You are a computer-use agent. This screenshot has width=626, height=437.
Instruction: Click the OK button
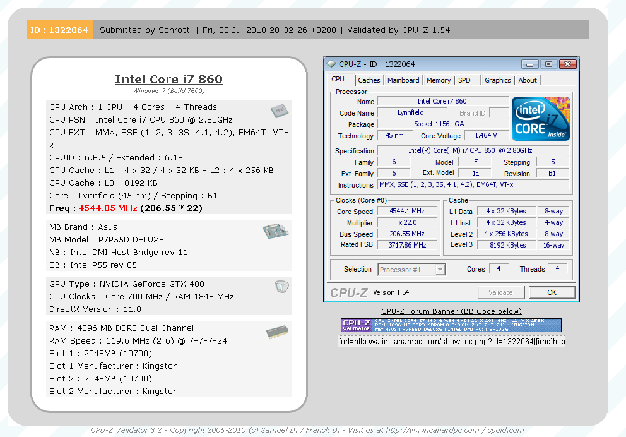pyautogui.click(x=552, y=292)
